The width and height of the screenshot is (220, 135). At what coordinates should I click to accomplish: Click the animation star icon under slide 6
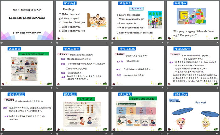[x=57, y=88]
